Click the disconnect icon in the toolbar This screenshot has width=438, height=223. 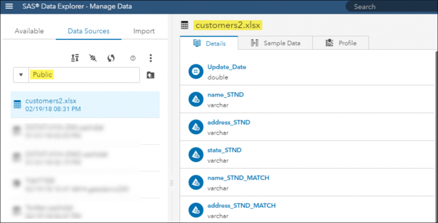(93, 58)
